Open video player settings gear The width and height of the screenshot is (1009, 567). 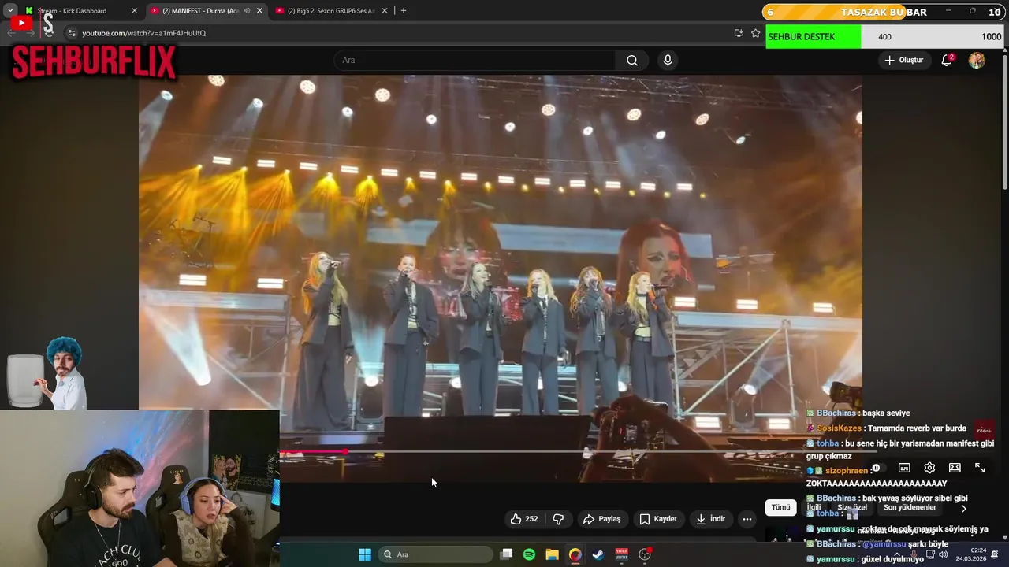click(929, 468)
